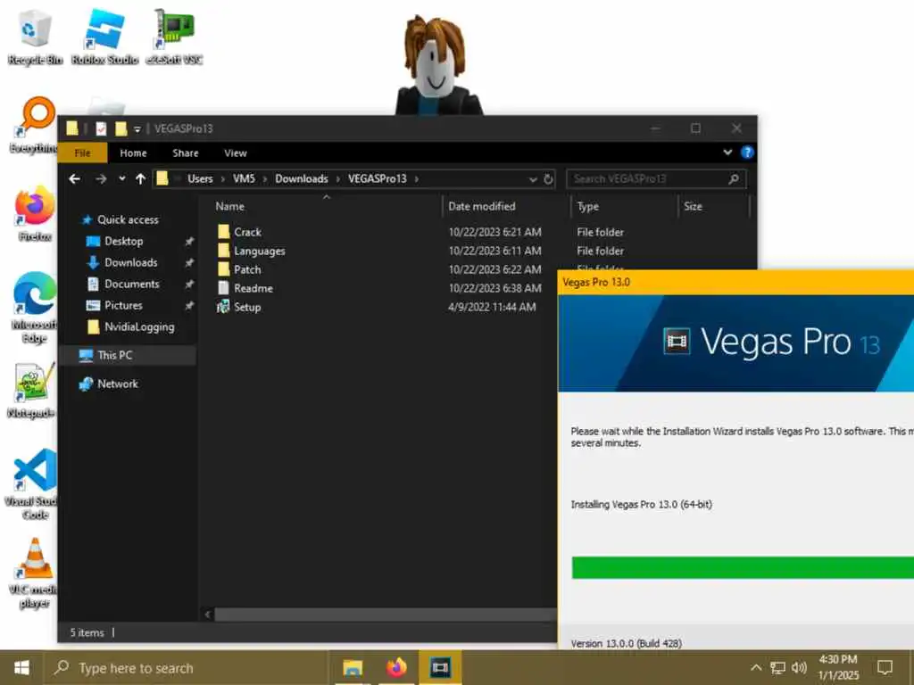The width and height of the screenshot is (914, 685).
Task: Click the Readme file icon
Action: tap(223, 288)
